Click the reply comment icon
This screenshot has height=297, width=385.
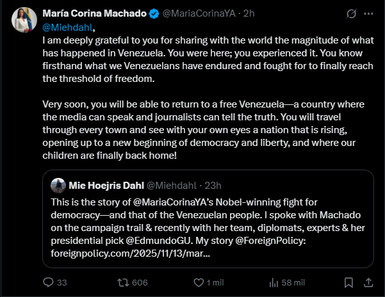(x=47, y=282)
